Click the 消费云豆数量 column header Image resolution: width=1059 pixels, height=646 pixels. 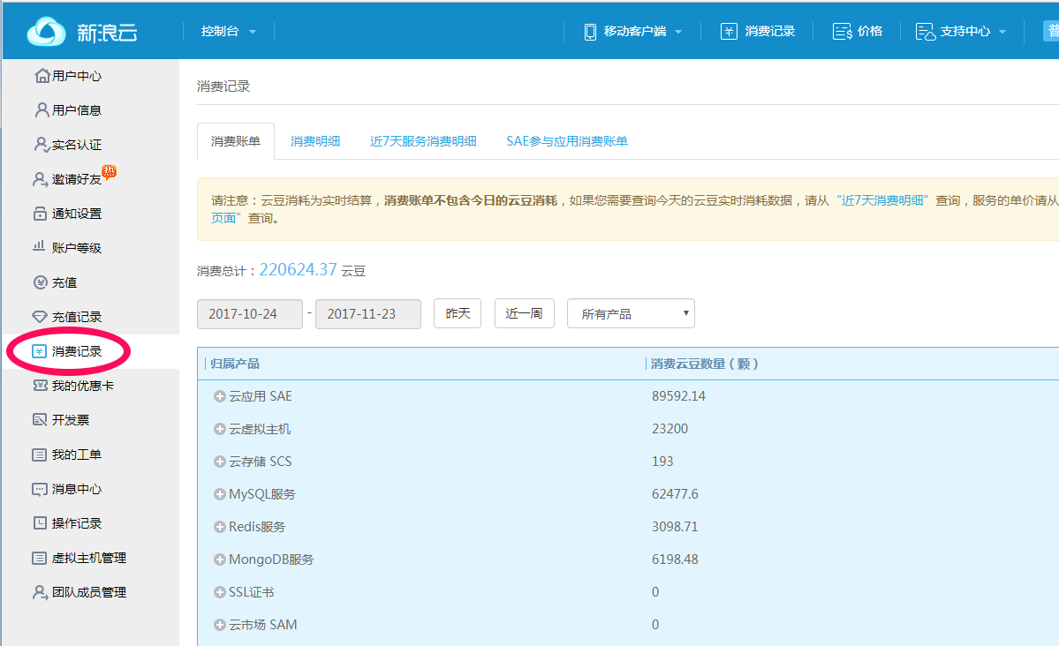point(705,364)
